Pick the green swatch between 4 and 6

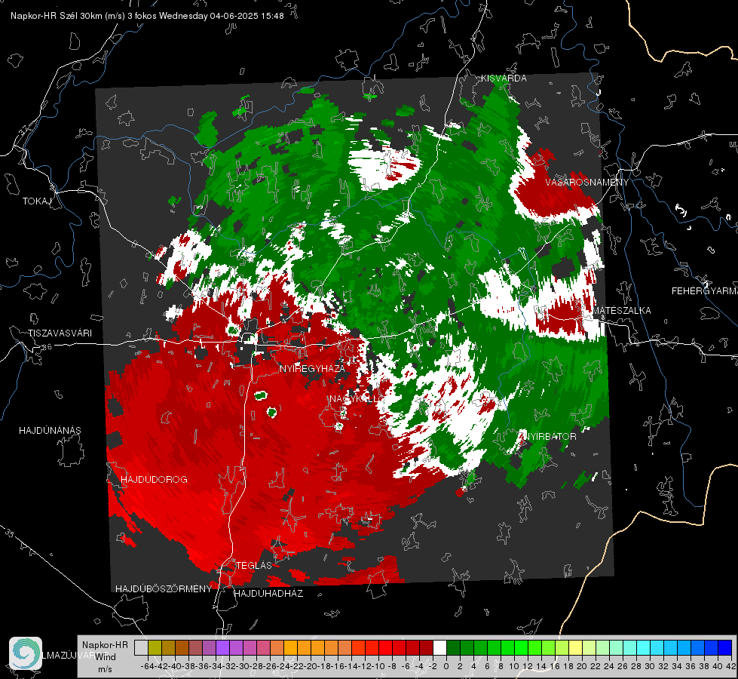click(480, 647)
